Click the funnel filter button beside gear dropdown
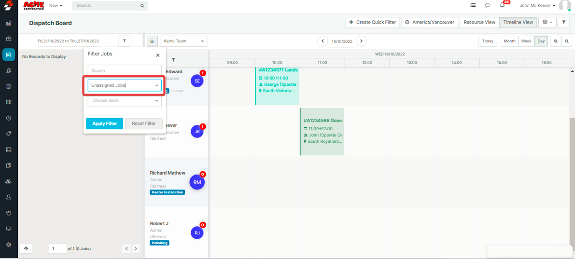The height and width of the screenshot is (259, 575). [563, 22]
